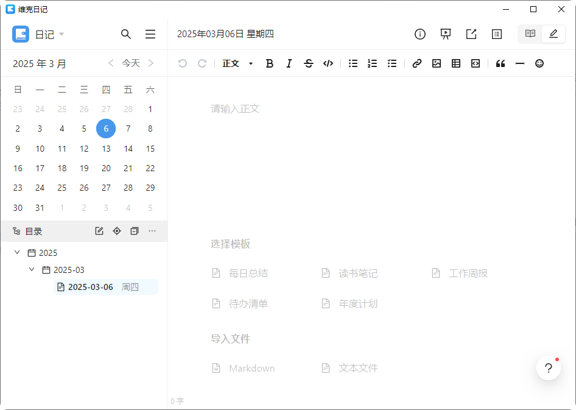Maximize the 维壳日记 window

coord(533,9)
